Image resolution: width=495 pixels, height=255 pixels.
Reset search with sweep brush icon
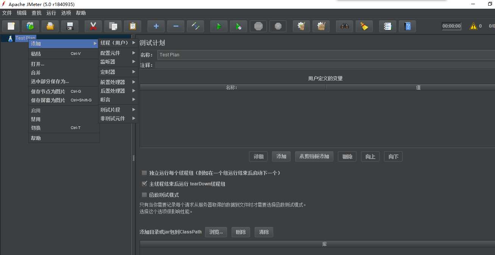pyautogui.click(x=364, y=26)
